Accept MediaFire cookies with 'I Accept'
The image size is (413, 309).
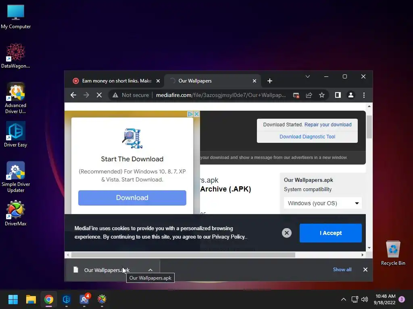[x=331, y=233]
